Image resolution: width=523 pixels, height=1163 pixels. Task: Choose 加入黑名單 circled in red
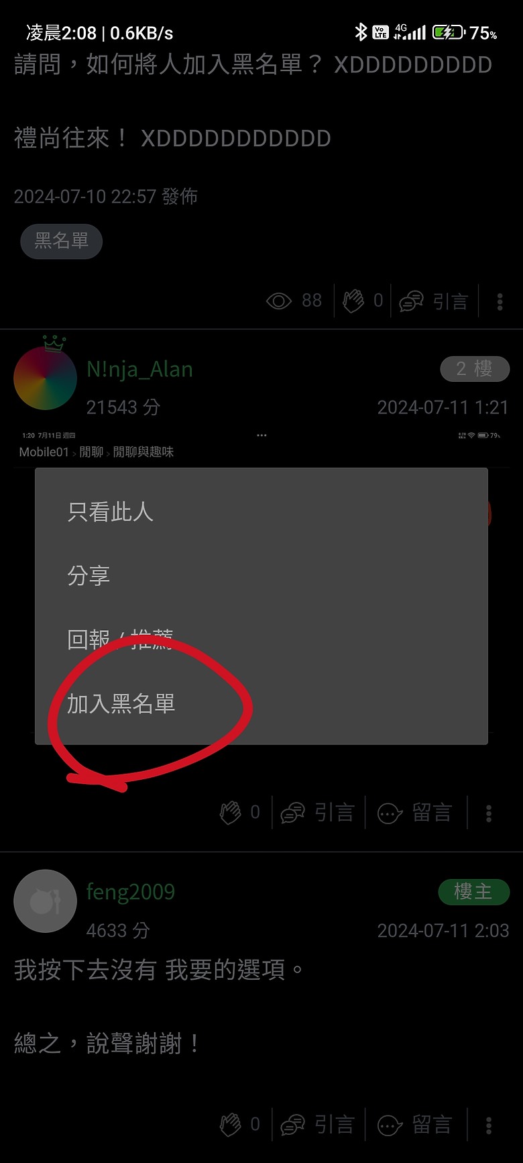(121, 703)
